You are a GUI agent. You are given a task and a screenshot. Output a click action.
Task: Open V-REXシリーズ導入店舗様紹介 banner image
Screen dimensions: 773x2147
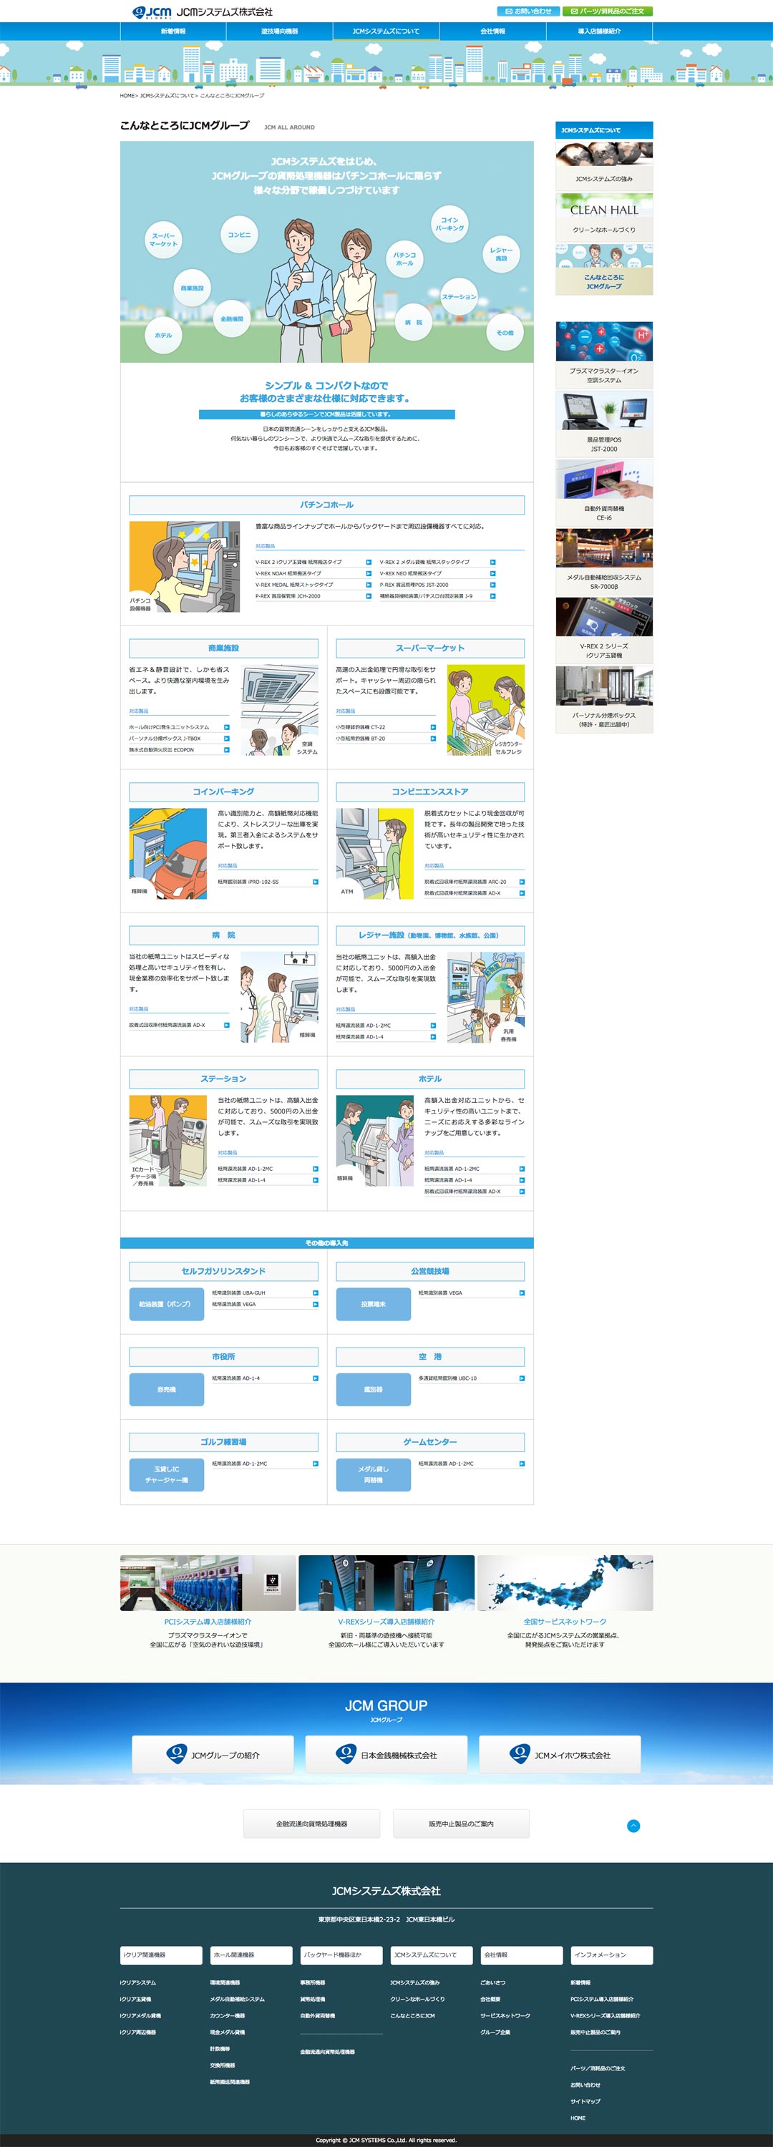pyautogui.click(x=386, y=1583)
